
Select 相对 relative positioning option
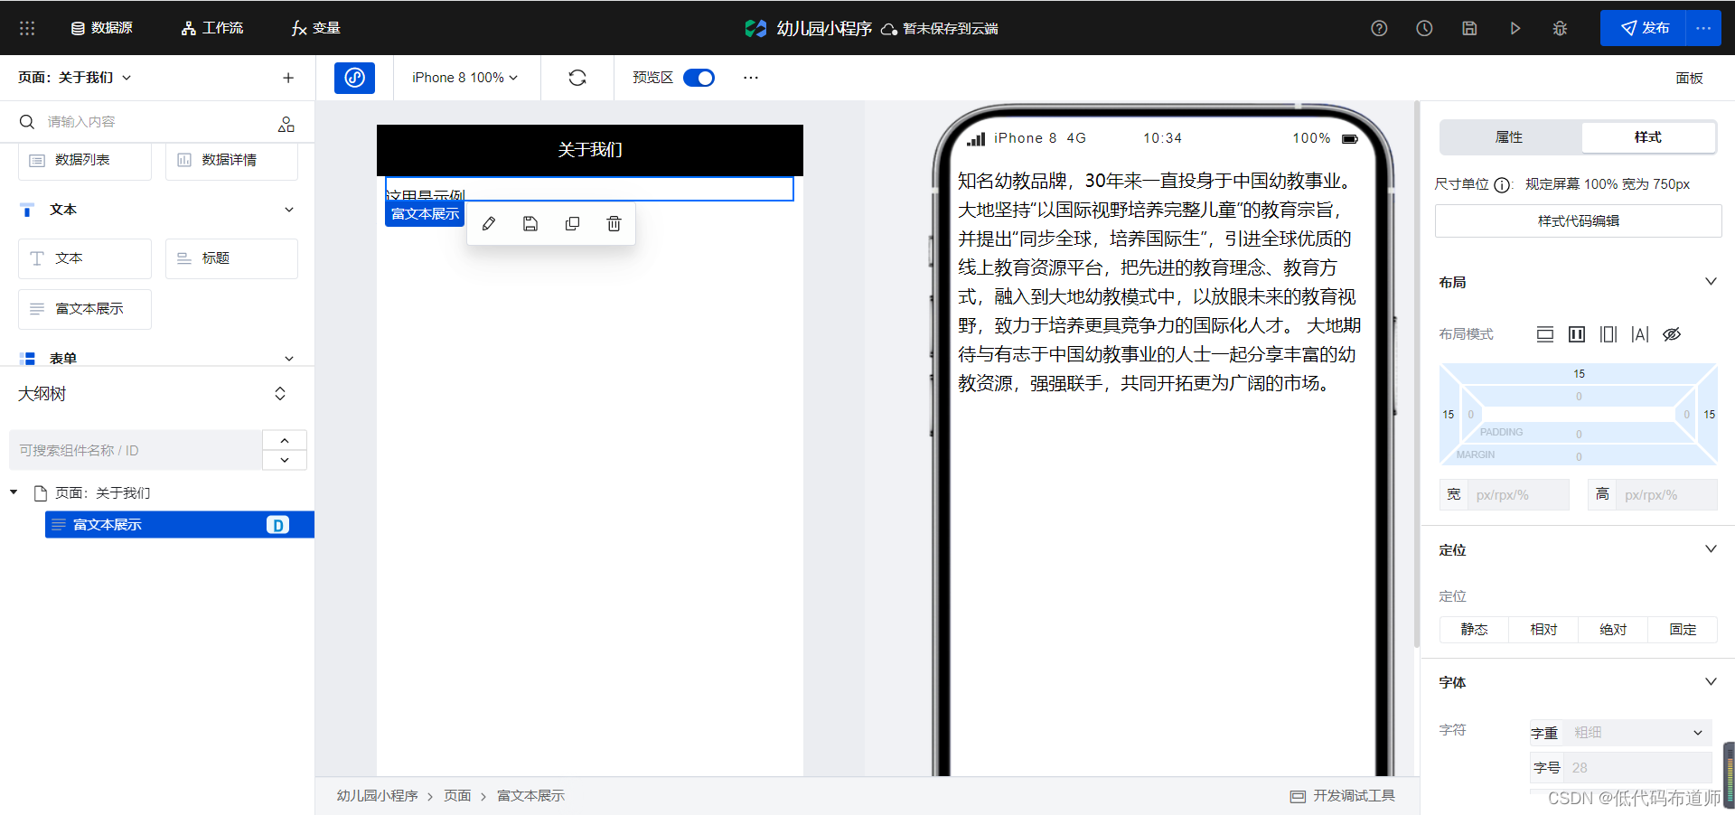pos(1543,630)
